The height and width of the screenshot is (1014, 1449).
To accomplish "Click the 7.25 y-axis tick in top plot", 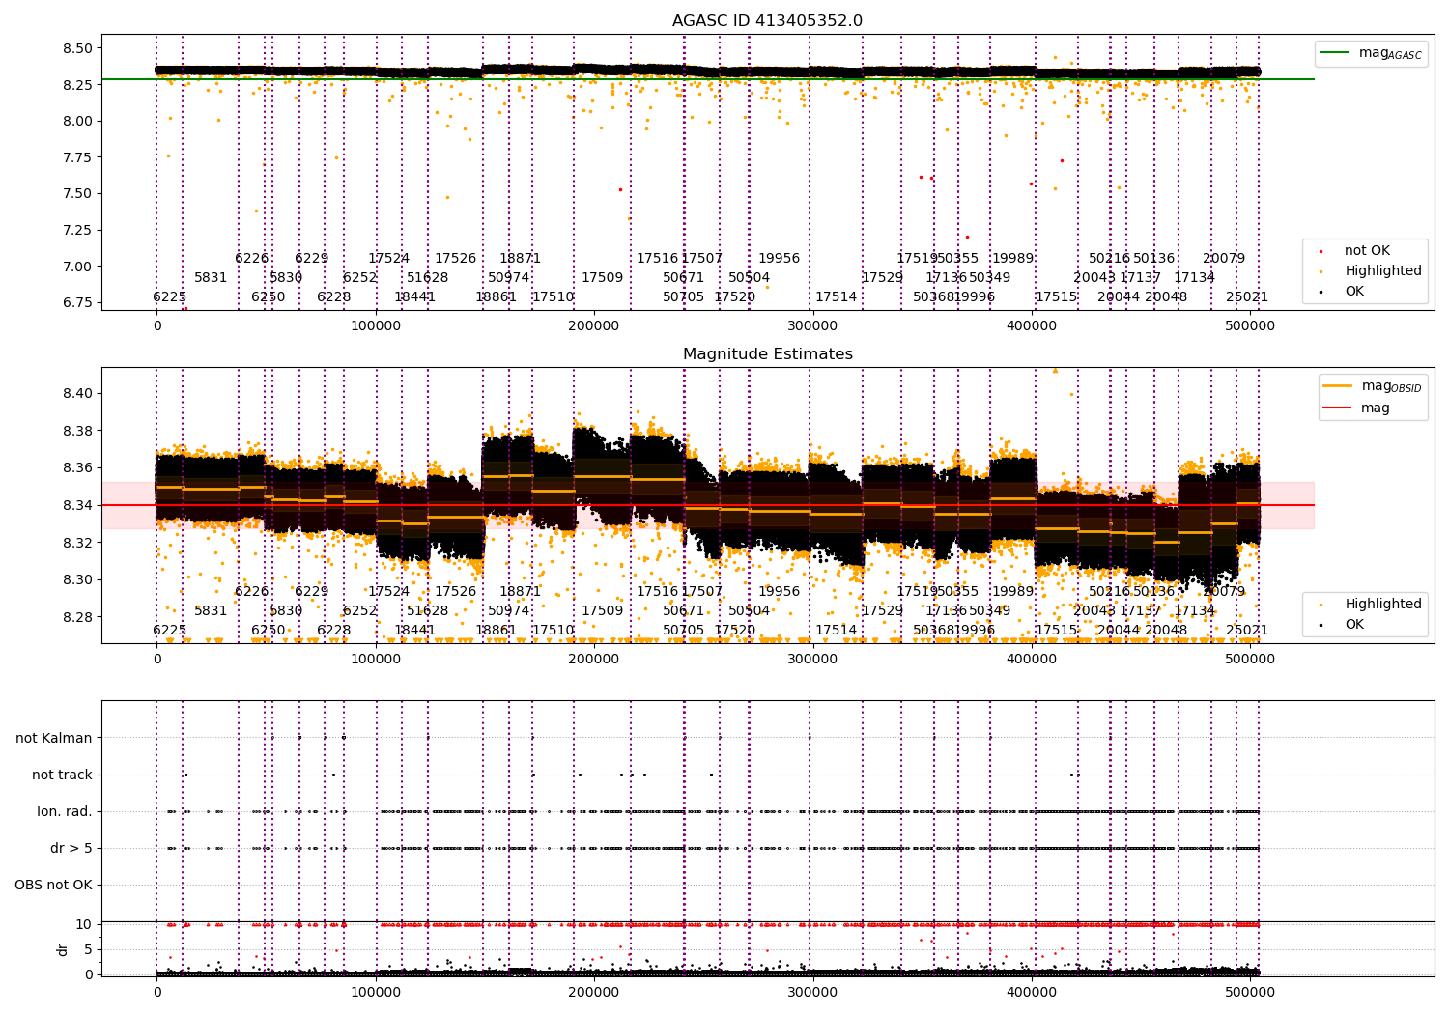I will coord(78,230).
